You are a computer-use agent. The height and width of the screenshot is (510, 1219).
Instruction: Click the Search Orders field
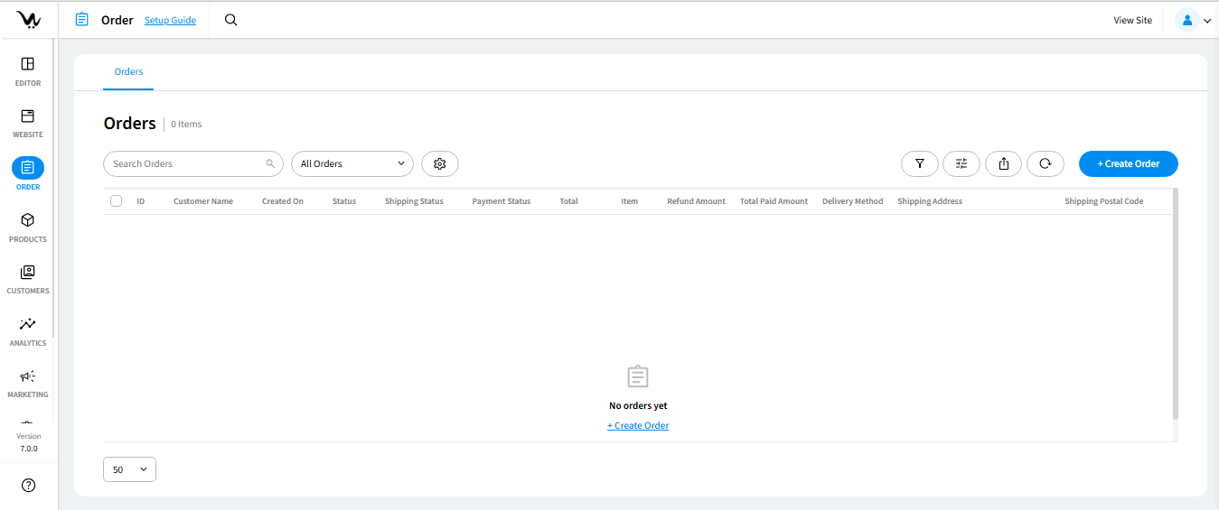click(187, 163)
